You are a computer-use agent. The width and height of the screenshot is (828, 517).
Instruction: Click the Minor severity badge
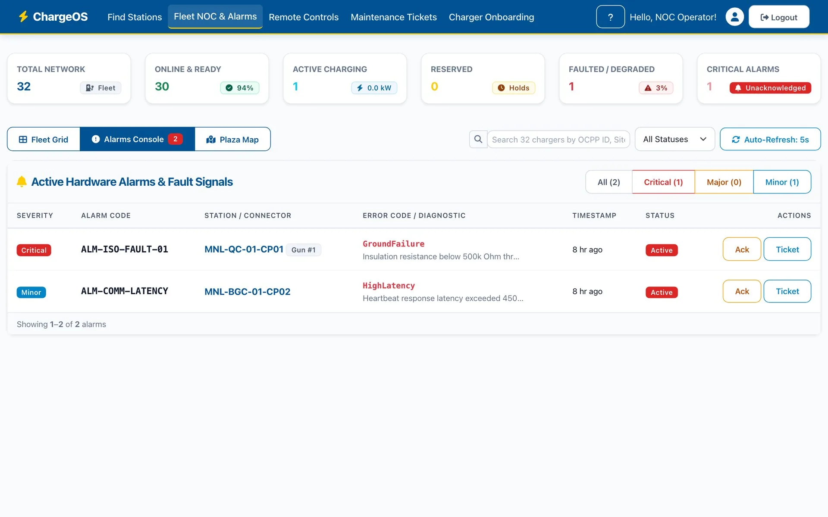31,293
